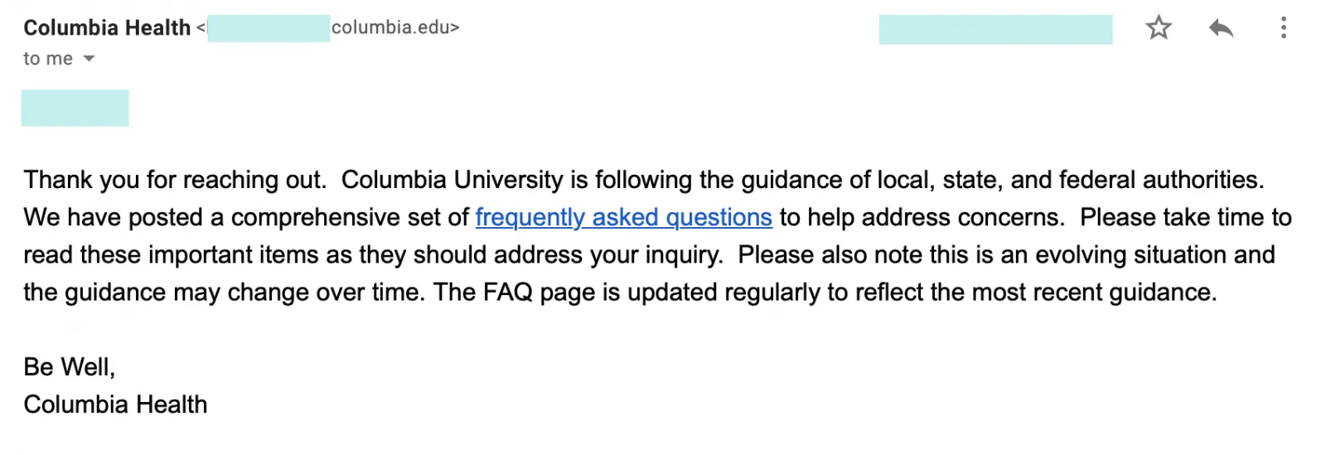This screenshot has height=455, width=1326.
Task: Click the phrase "Please take time to"
Action: pyautogui.click(x=1185, y=217)
